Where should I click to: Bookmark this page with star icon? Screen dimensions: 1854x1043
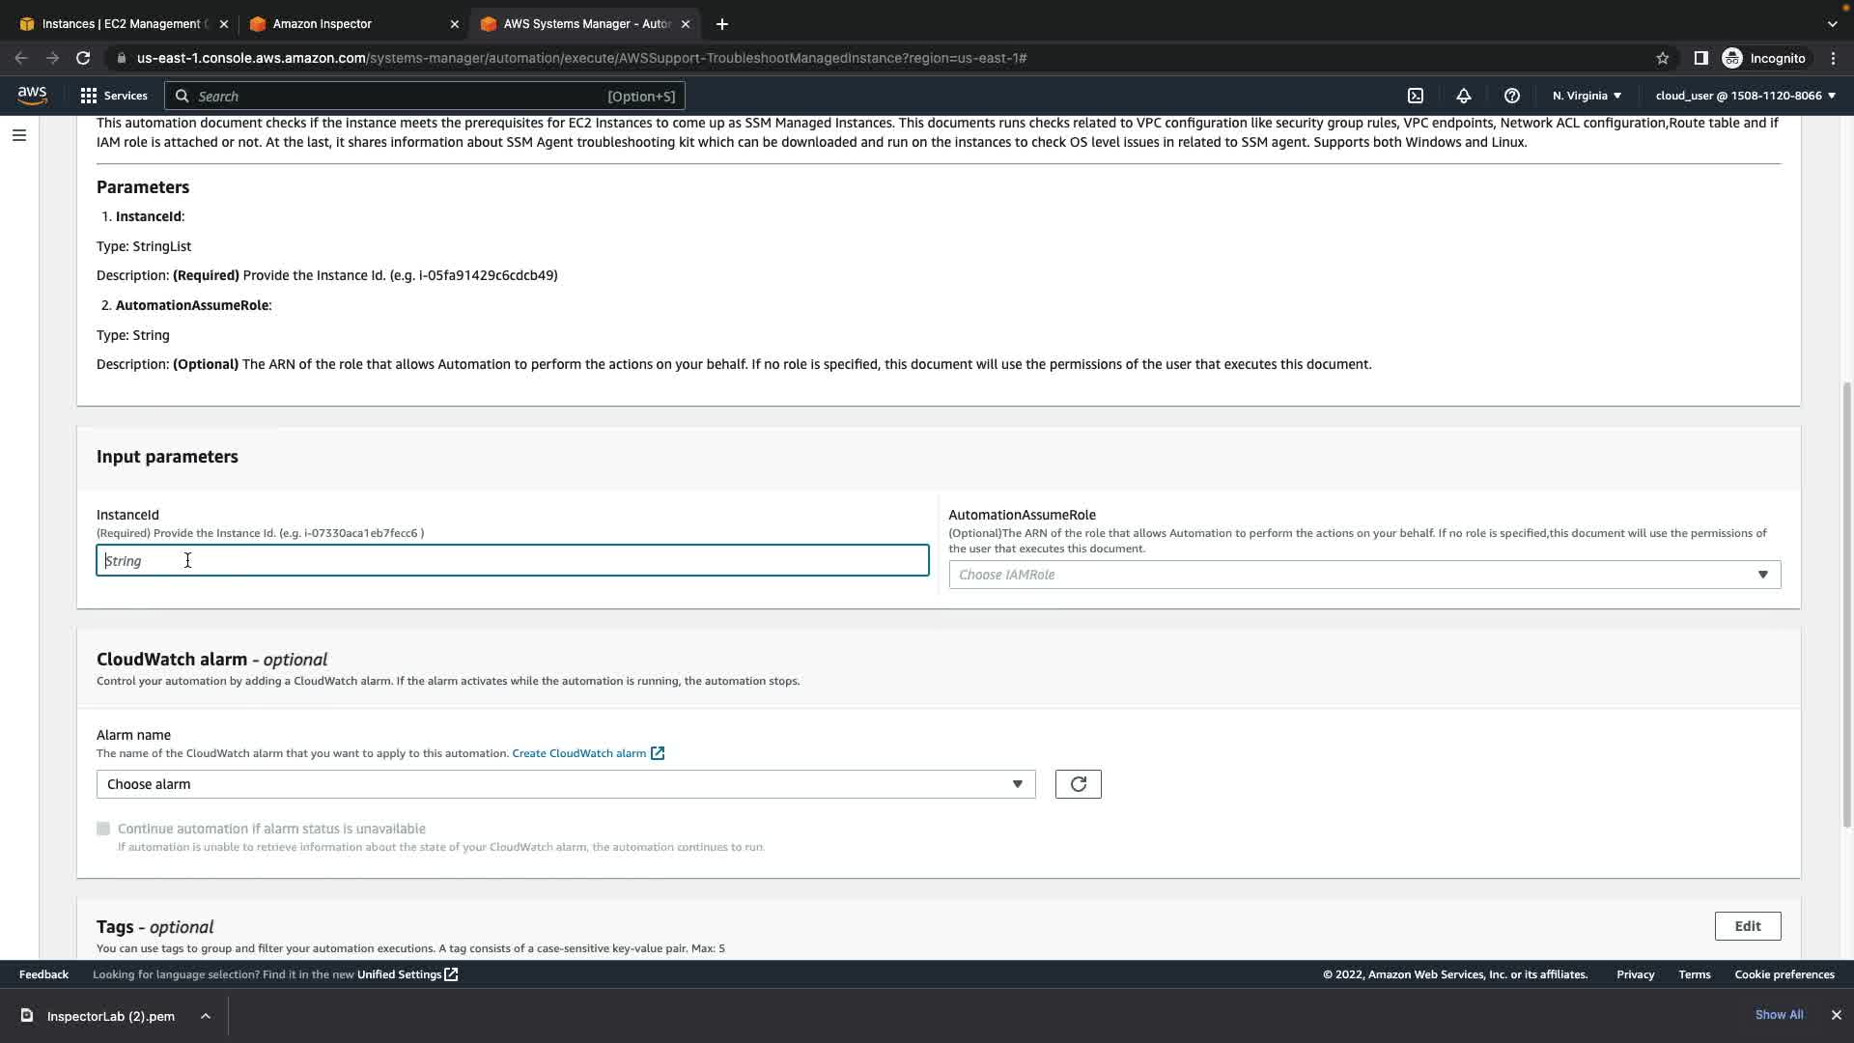tap(1662, 58)
